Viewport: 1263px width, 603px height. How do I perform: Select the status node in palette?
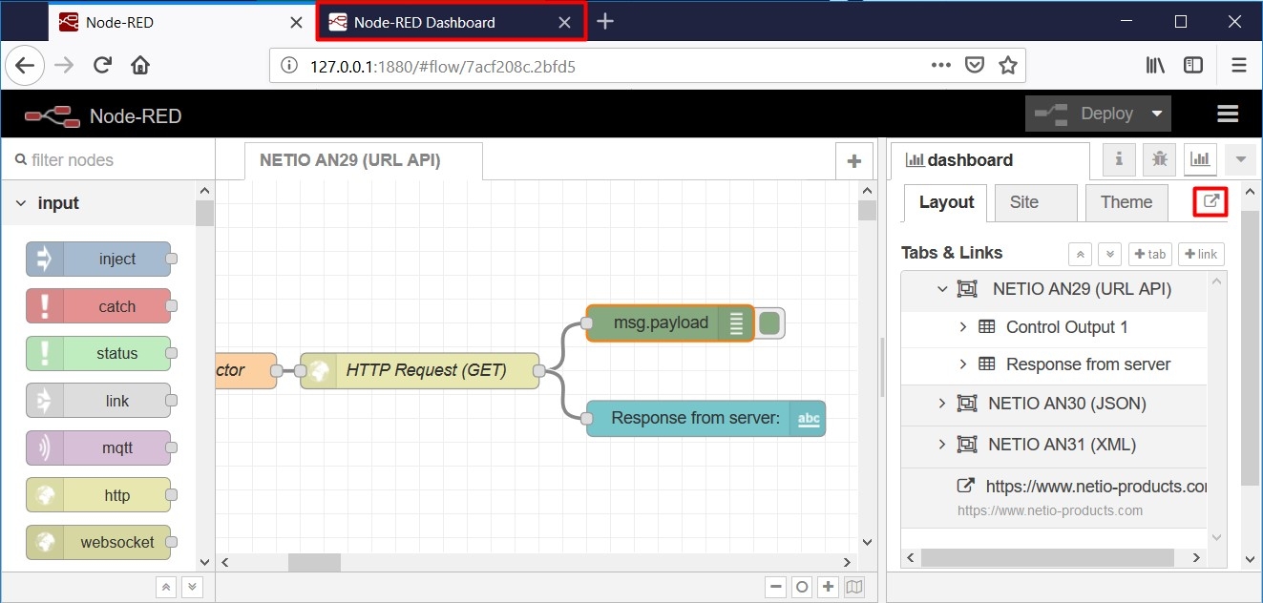[x=98, y=353]
